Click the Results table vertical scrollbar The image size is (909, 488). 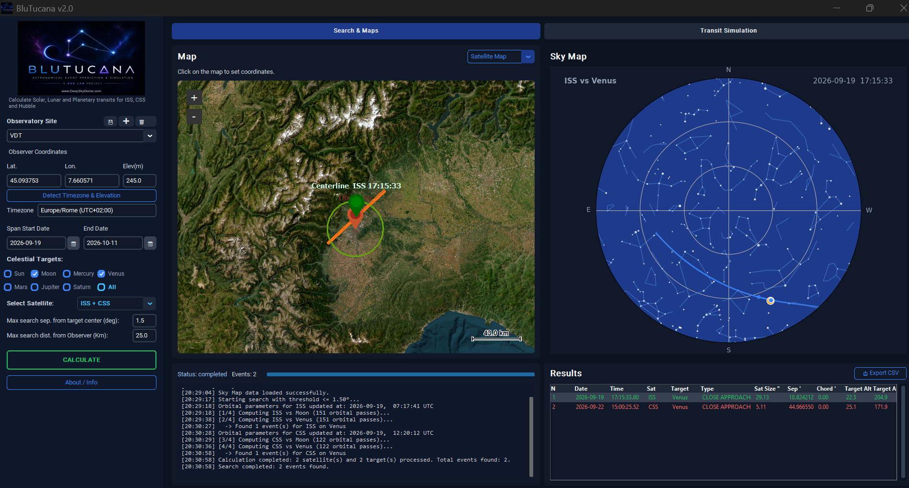[x=903, y=432]
